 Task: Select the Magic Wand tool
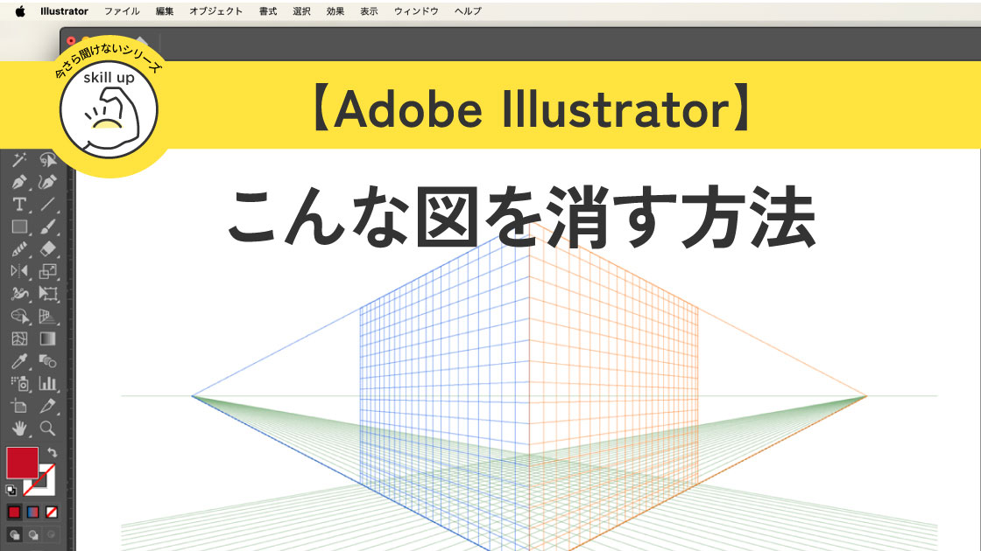[x=19, y=160]
